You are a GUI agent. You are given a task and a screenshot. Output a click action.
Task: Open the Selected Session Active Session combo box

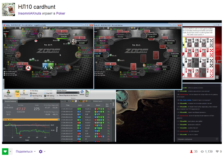(x=68, y=93)
